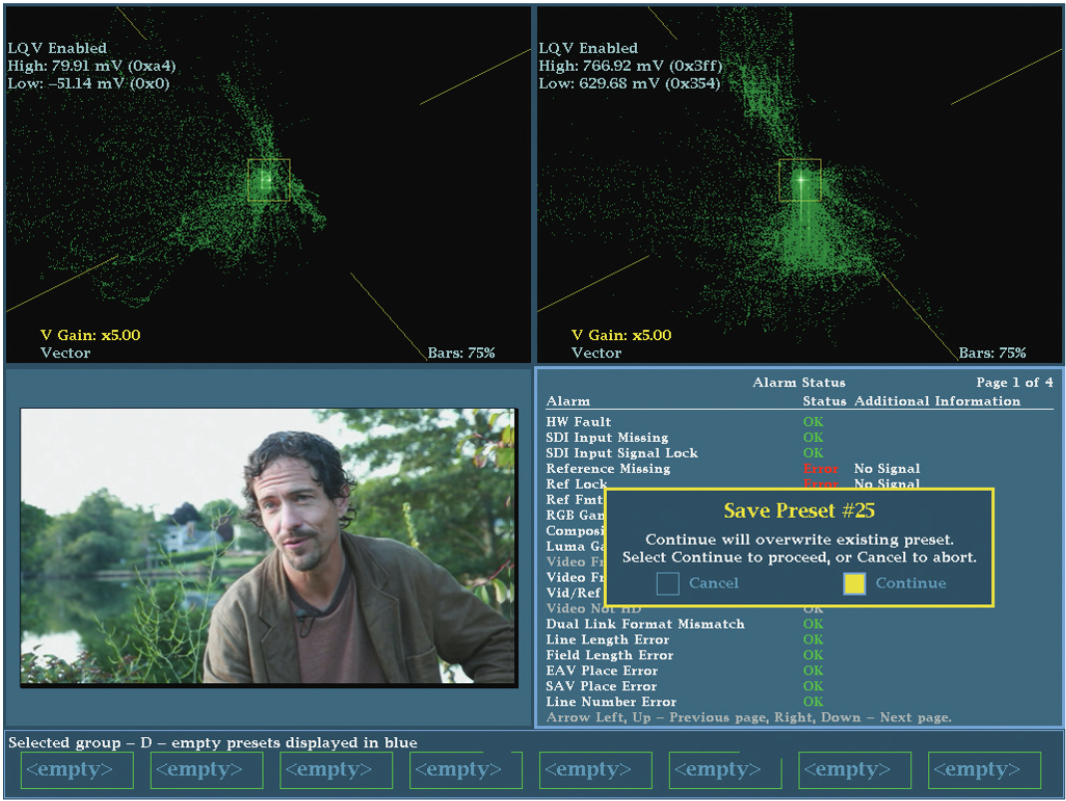Image resolution: width=1066 pixels, height=801 pixels.
Task: Click the Selected group D status message
Action: pyautogui.click(x=213, y=742)
